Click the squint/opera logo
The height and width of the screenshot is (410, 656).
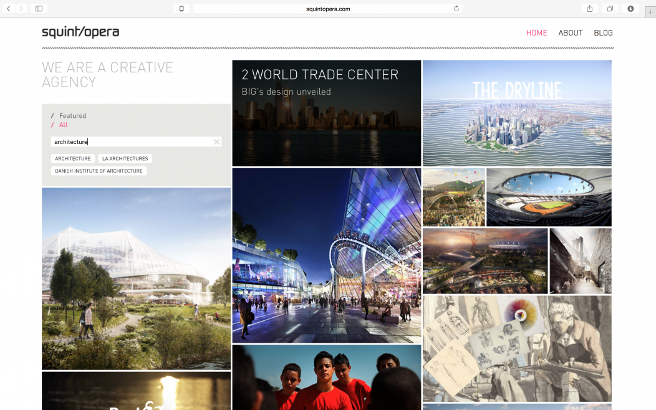pyautogui.click(x=80, y=32)
